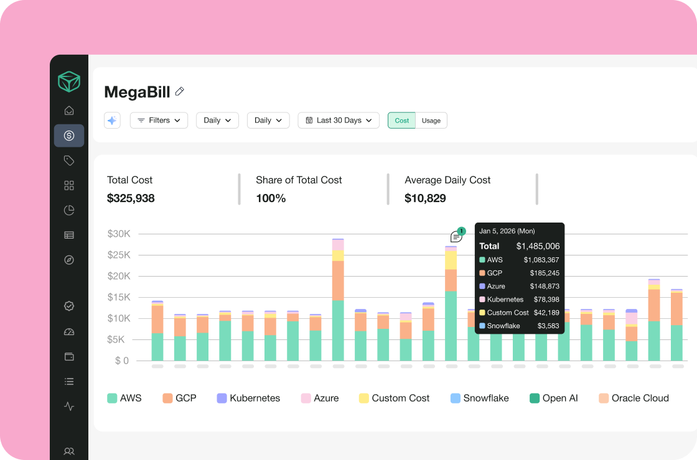Click the sparkle AI button beside Filters
Screen dimensions: 697x460
(112, 120)
